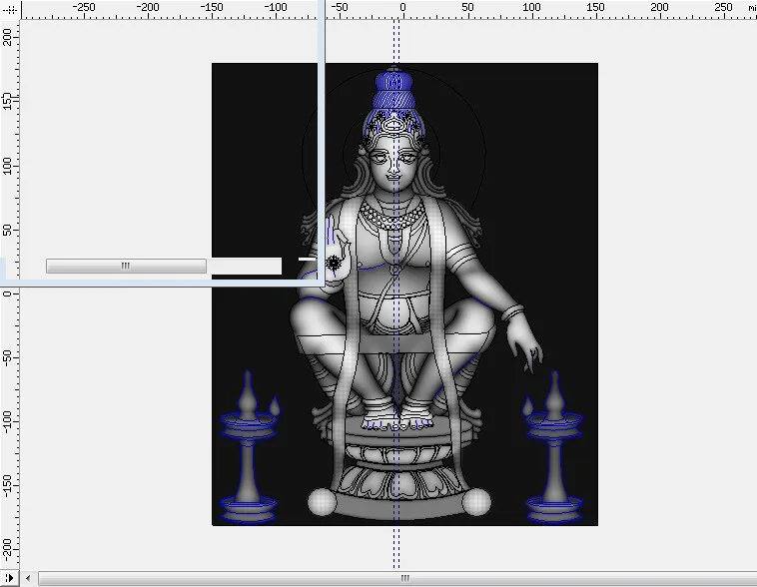This screenshot has width=757, height=587.
Task: Click "200" on the vertical ruler
Action: pos(7,37)
